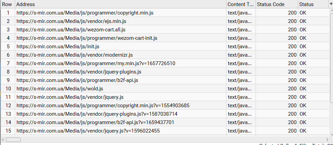Select row number 5
This screenshot has width=333, height=145.
pyautogui.click(x=8, y=47)
